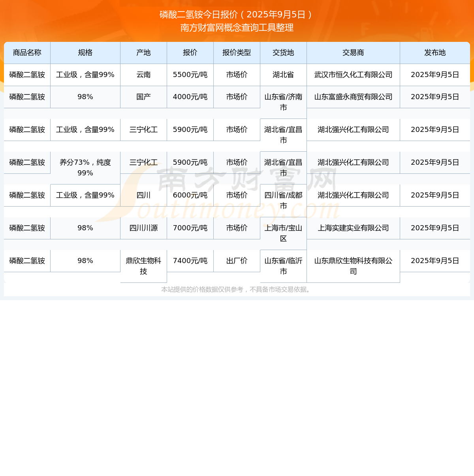The width and height of the screenshot is (474, 476).
Task: Select the 4000元/吨 price cell
Action: click(x=190, y=97)
